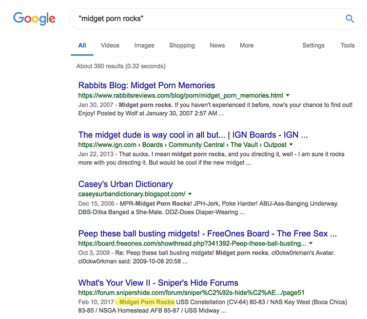
Task: Select the All tab
Action: click(82, 45)
